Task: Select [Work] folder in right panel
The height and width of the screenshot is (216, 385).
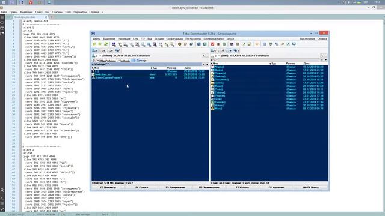Action: [269, 109]
